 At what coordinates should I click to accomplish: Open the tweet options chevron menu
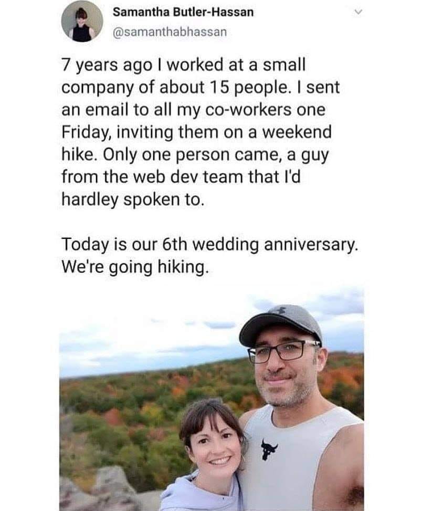(358, 13)
